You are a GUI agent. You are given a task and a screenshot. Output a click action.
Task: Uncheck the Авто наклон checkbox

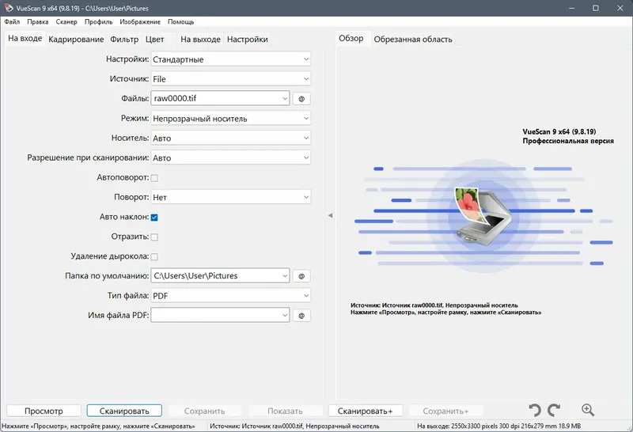(154, 218)
